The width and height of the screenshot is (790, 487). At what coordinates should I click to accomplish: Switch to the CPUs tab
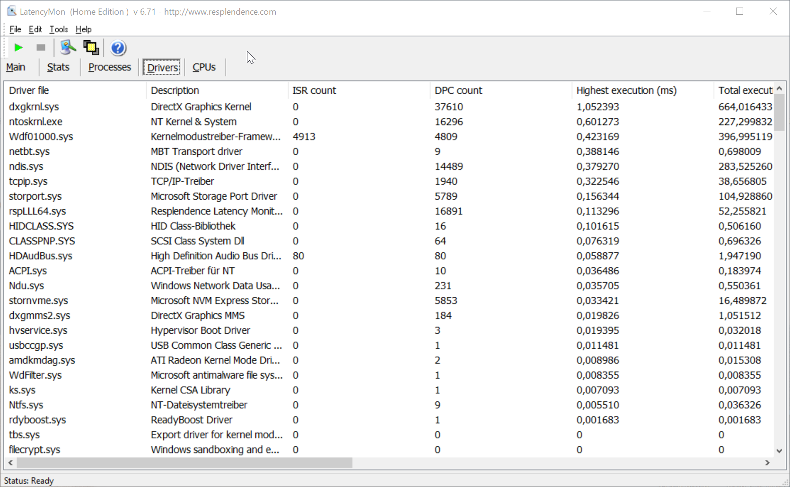204,67
